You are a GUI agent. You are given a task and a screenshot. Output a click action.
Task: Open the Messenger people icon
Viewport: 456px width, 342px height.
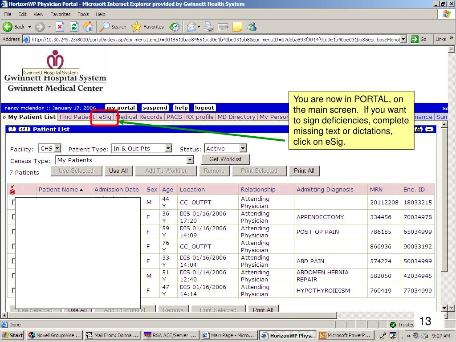pos(252,27)
